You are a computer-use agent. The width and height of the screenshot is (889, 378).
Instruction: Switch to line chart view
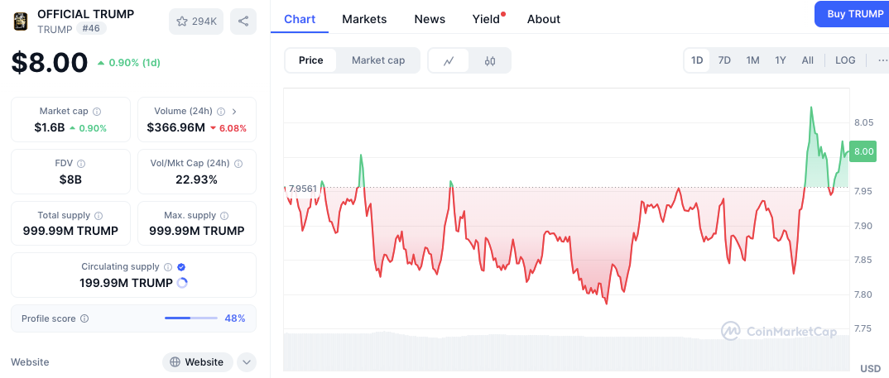pyautogui.click(x=449, y=60)
